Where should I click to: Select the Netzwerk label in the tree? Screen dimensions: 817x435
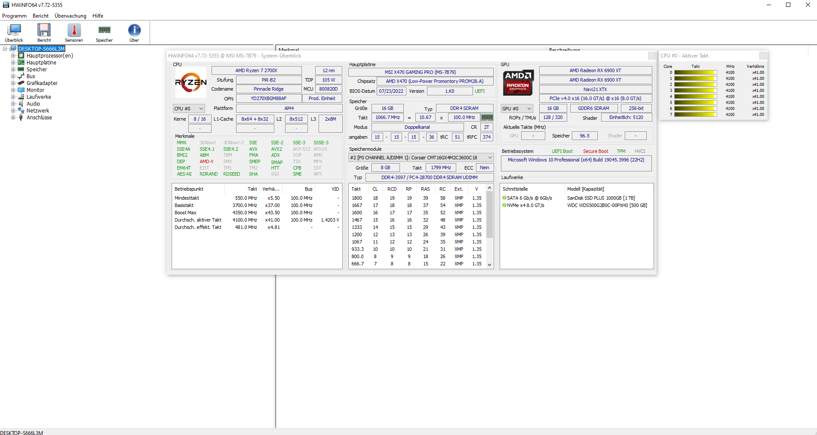pyautogui.click(x=38, y=111)
